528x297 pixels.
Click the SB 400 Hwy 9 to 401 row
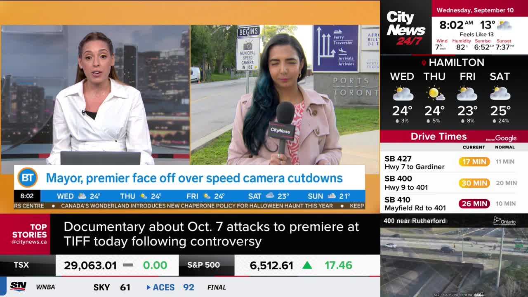coord(454,183)
